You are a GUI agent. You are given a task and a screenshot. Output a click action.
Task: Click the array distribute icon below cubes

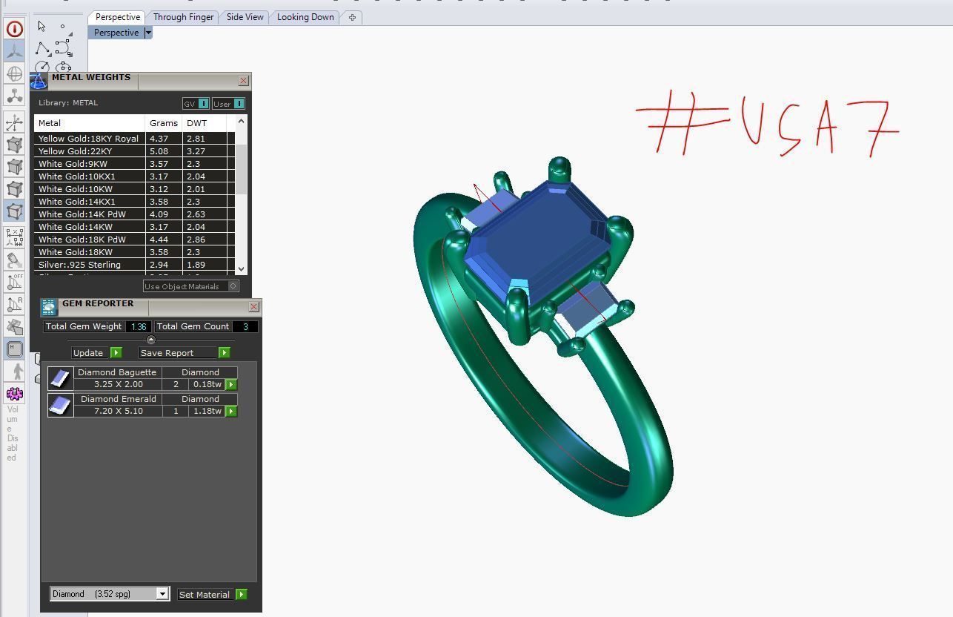click(14, 237)
